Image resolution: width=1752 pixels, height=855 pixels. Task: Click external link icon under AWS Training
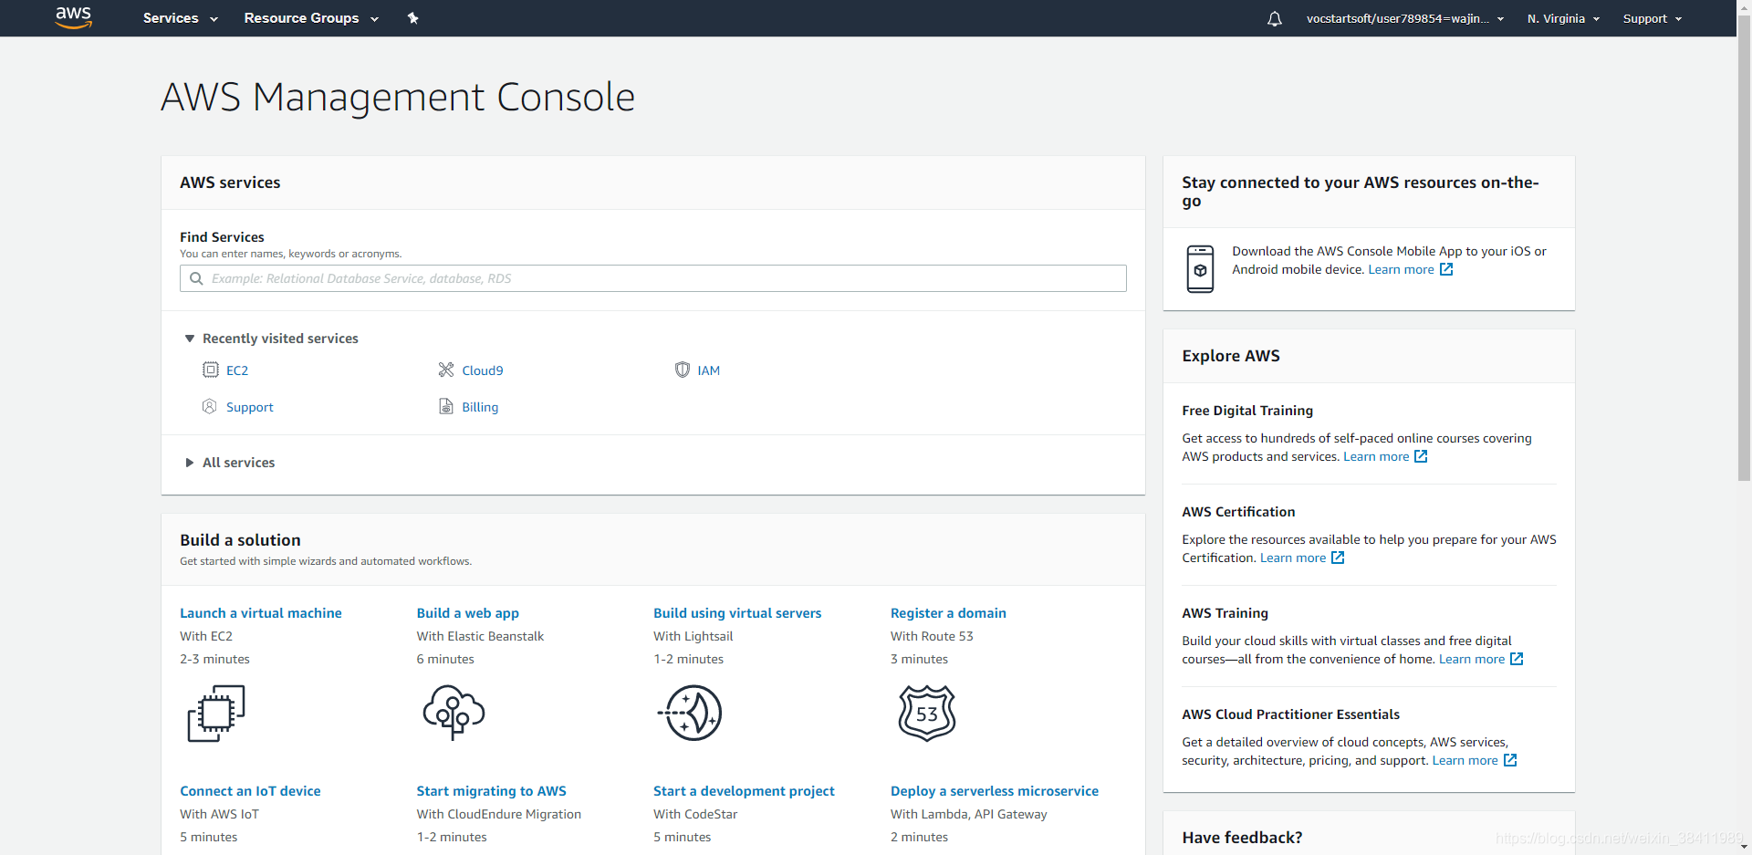tap(1517, 659)
